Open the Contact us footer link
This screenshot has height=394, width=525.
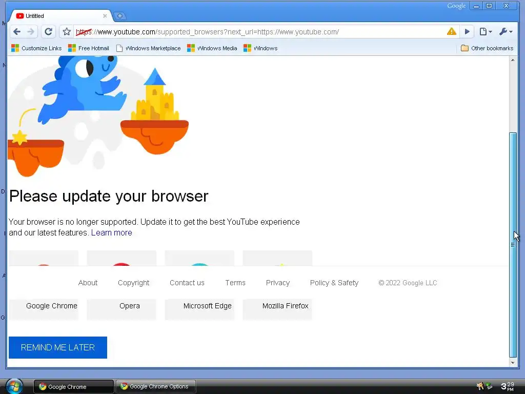(x=187, y=283)
